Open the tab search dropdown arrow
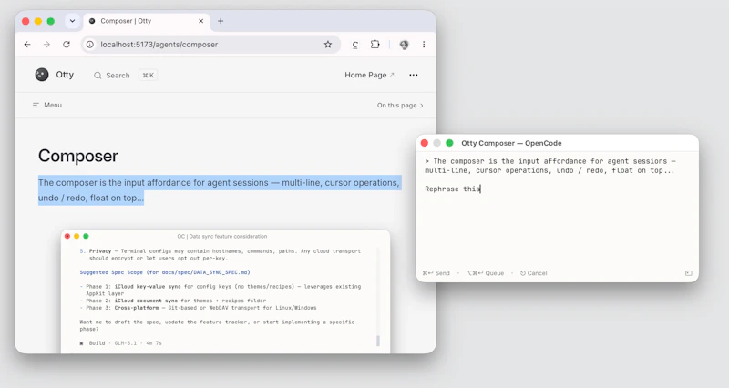The height and width of the screenshot is (388, 729). pos(72,21)
